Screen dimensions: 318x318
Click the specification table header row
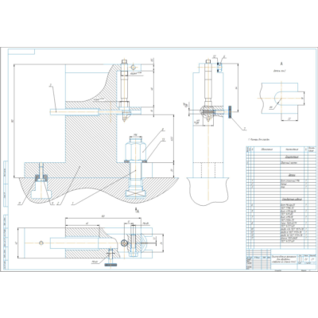(x=281, y=149)
